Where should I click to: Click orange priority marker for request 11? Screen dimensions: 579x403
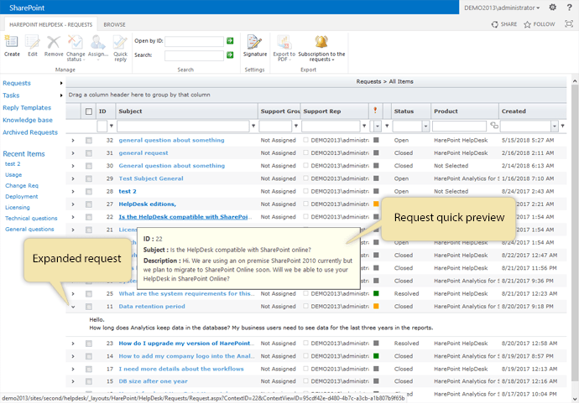coord(376,306)
